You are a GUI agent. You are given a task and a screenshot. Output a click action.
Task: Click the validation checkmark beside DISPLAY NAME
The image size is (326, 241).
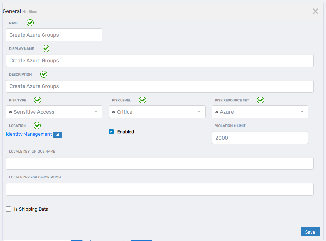coord(46,49)
